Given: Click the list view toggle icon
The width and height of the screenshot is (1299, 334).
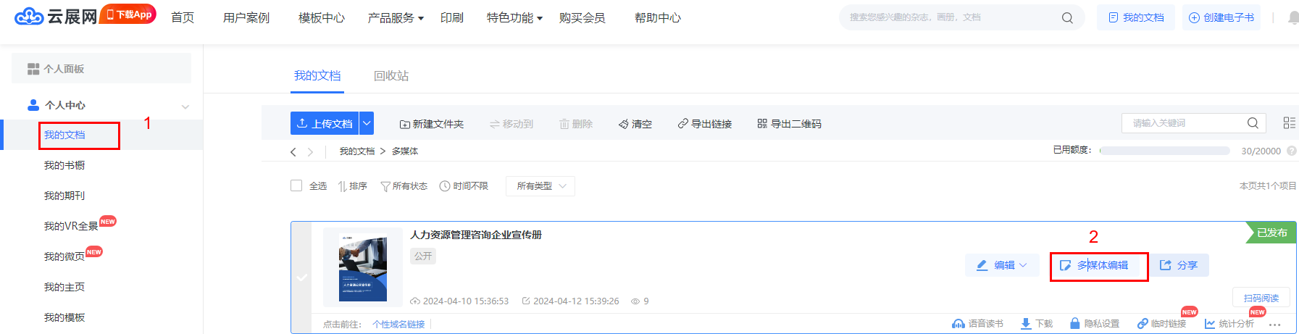Looking at the screenshot, I should (1289, 123).
